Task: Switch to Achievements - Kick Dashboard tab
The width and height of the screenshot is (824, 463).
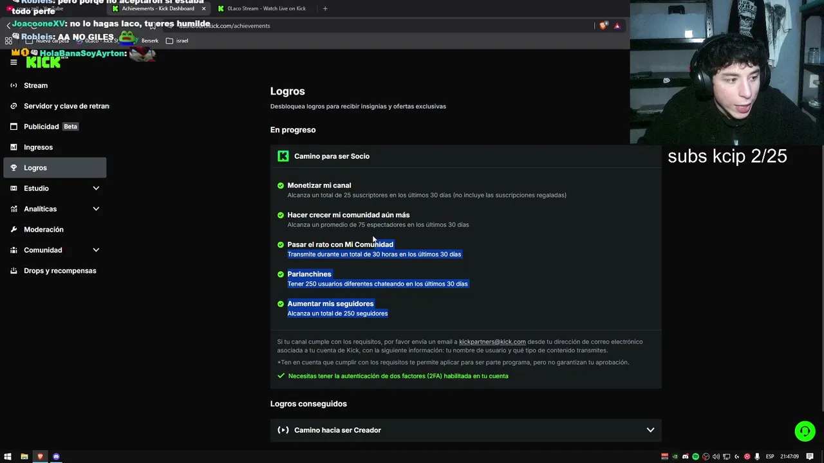Action: 158,8
